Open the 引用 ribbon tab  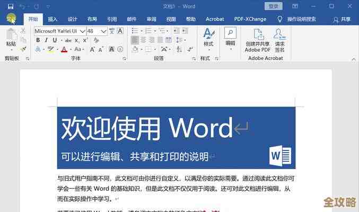click(112, 19)
